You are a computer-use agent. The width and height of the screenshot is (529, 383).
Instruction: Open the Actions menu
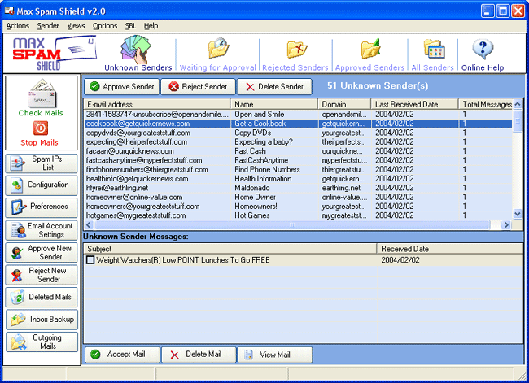tap(18, 26)
